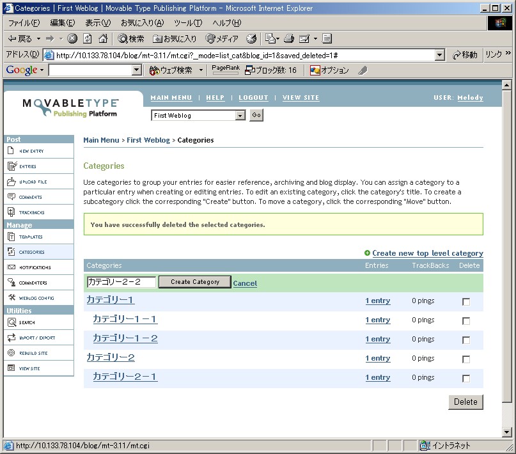Click the new category name input field
This screenshot has width=516, height=454.
click(121, 282)
